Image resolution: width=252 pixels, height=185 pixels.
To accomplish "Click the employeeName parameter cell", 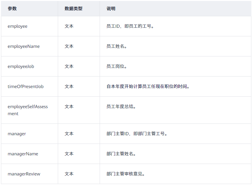I will pyautogui.click(x=24, y=46).
